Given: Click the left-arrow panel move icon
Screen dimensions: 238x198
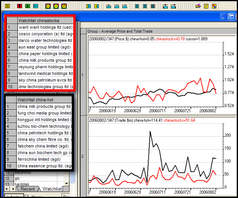Looking at the screenshot, I should coord(165,6).
